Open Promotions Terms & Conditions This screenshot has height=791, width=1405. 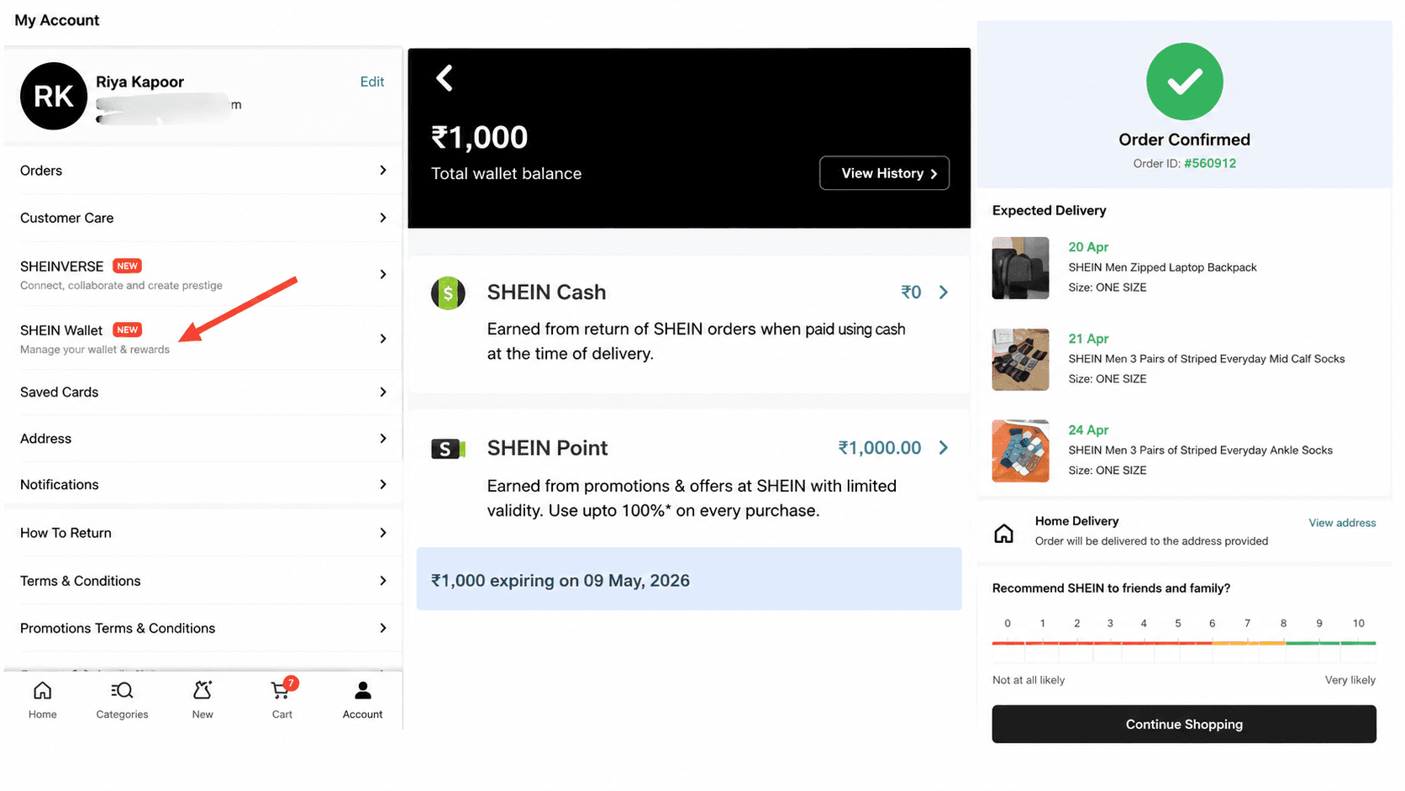pos(203,628)
